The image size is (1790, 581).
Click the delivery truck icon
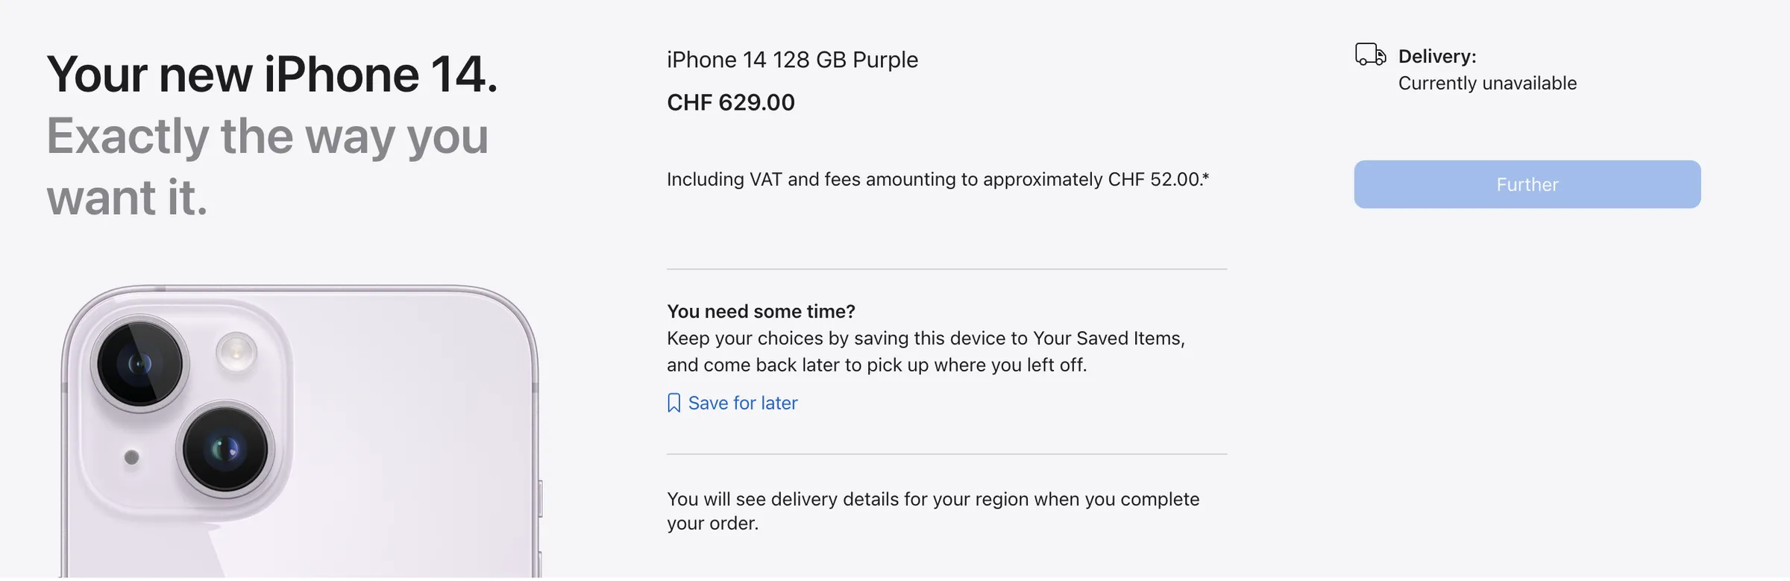point(1370,55)
